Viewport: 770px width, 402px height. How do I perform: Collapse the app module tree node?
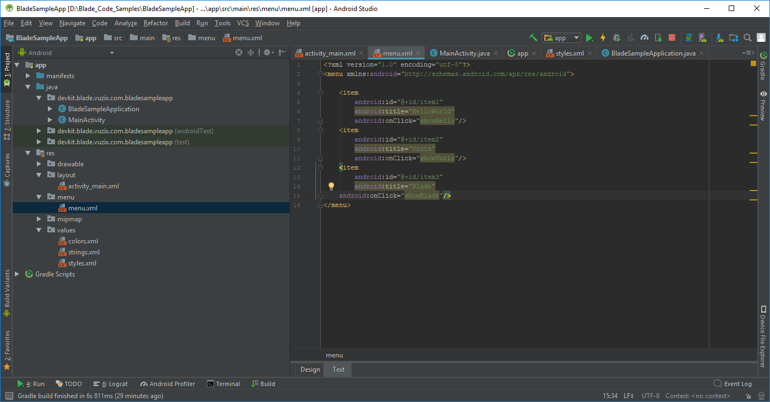point(17,65)
